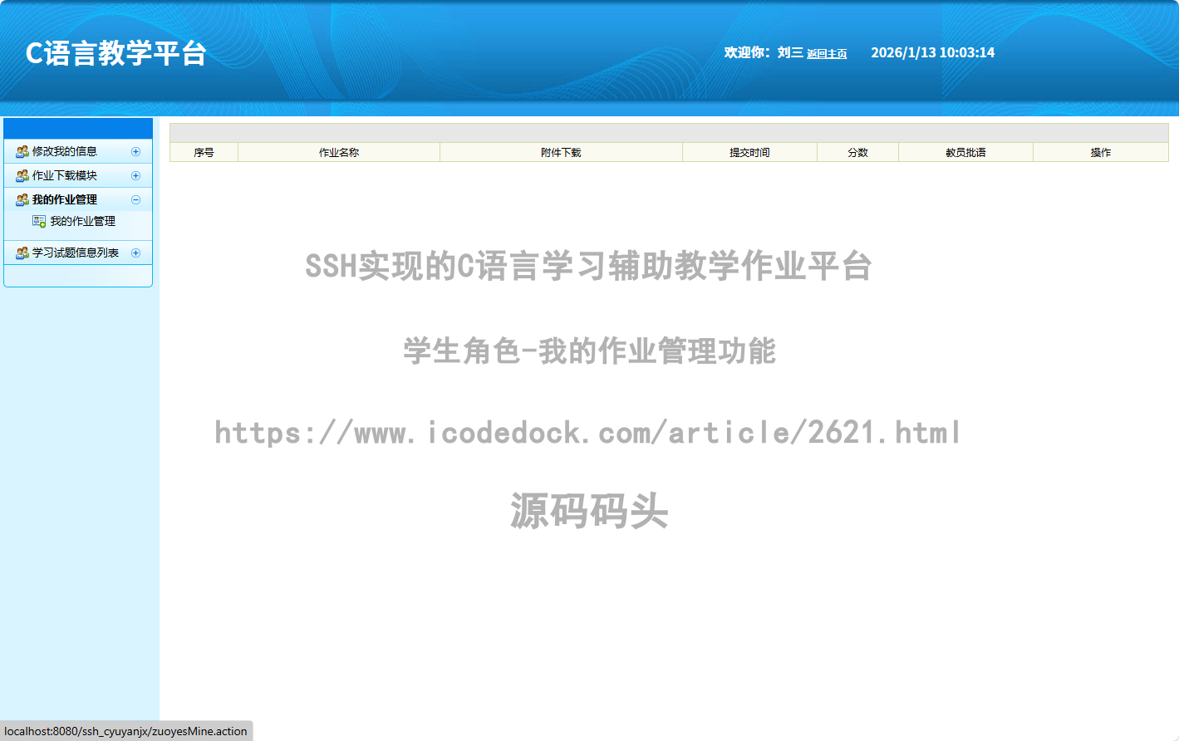Viewport: 1179px width, 741px height.
Task: Click the user icon beside 学习试题信息列表
Action: click(22, 253)
